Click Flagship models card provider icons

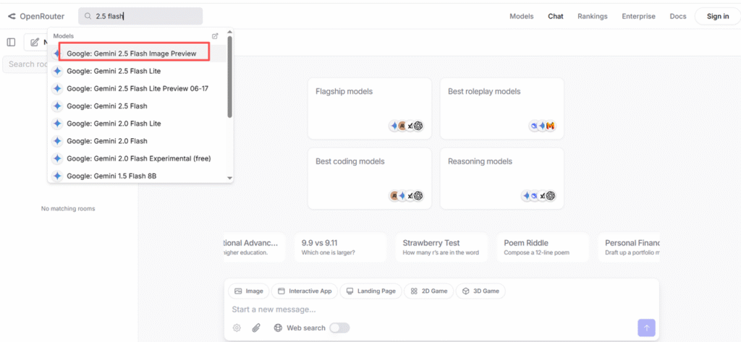pyautogui.click(x=407, y=126)
